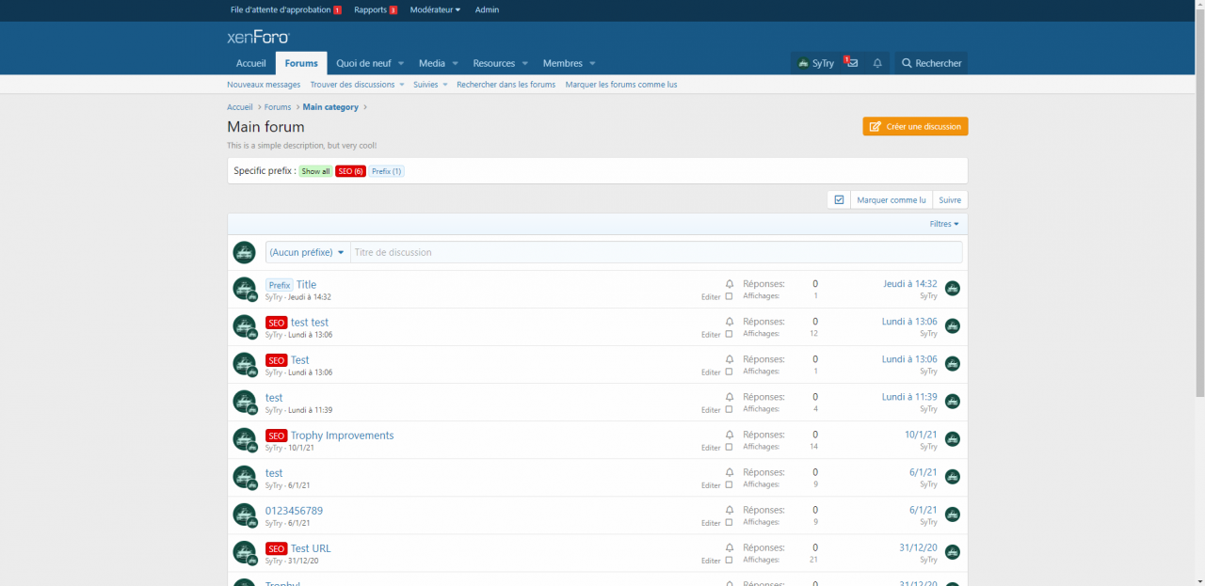
Task: Check the box for '0123456789' thread
Action: [x=729, y=522]
